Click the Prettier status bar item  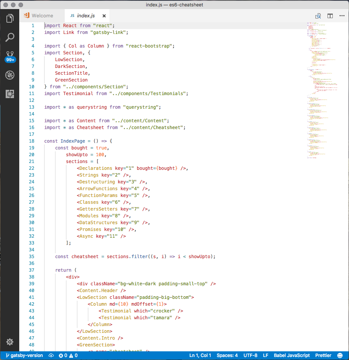pyautogui.click(x=323, y=355)
